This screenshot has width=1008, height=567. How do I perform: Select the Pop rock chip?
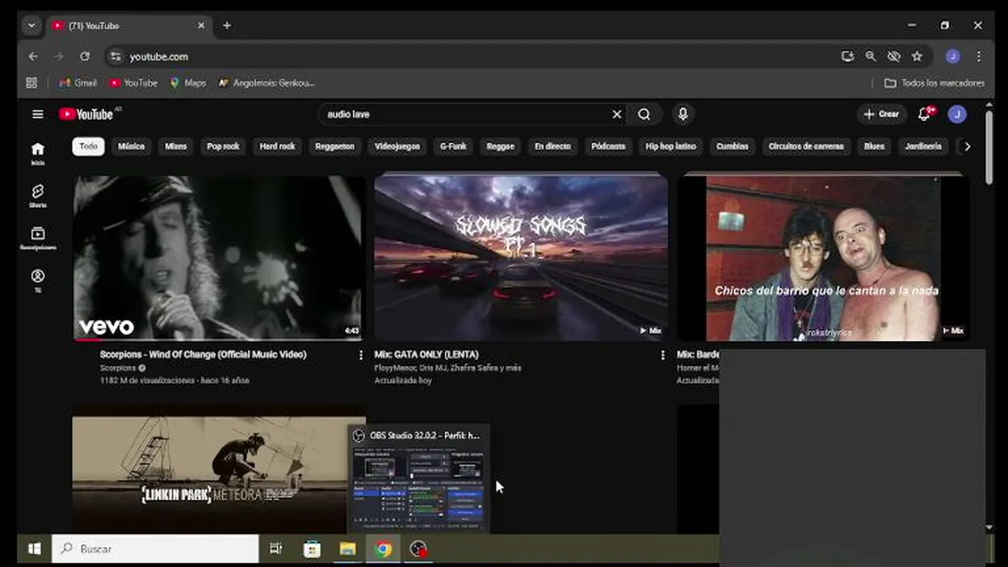click(x=223, y=146)
